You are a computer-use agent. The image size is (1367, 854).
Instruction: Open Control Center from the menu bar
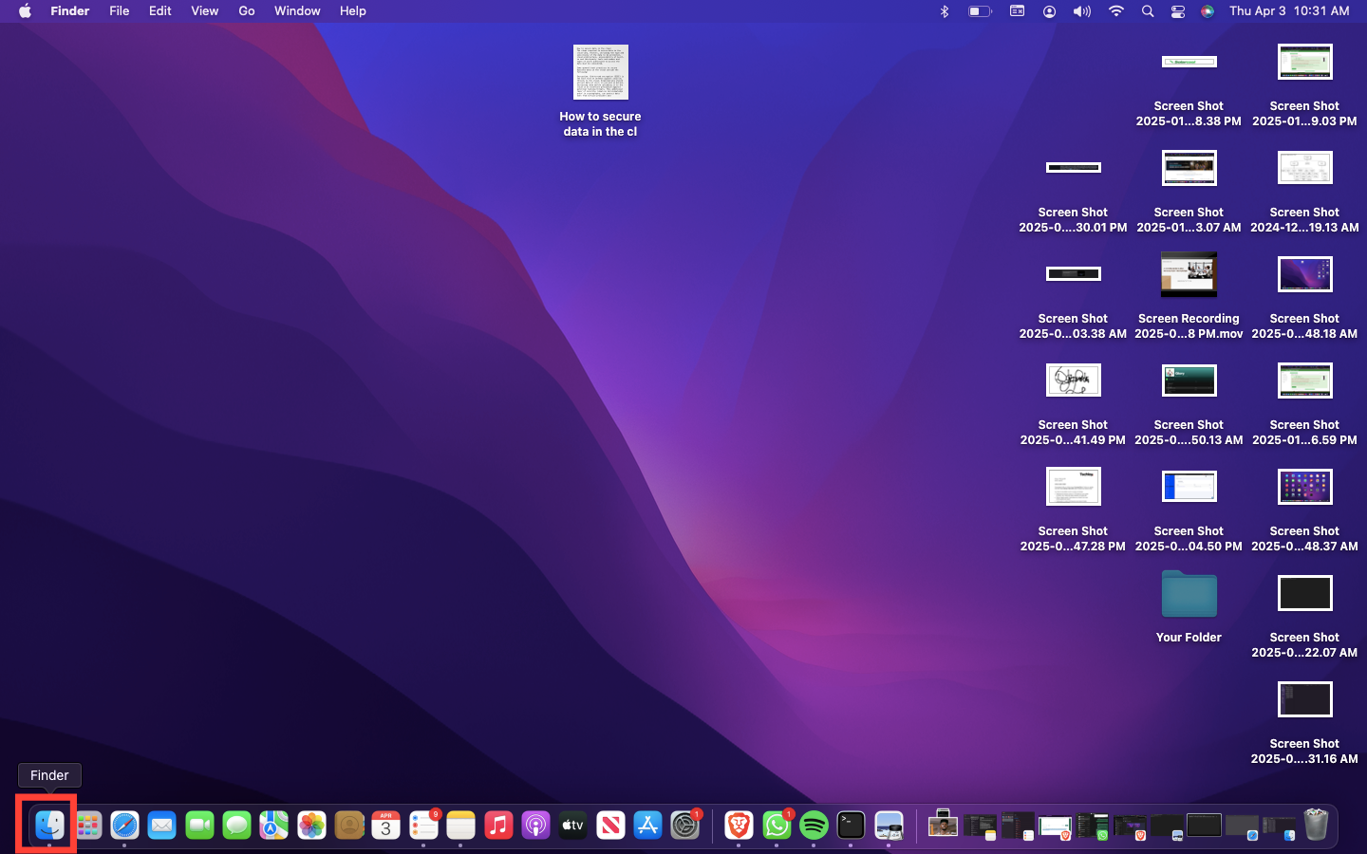1178,11
